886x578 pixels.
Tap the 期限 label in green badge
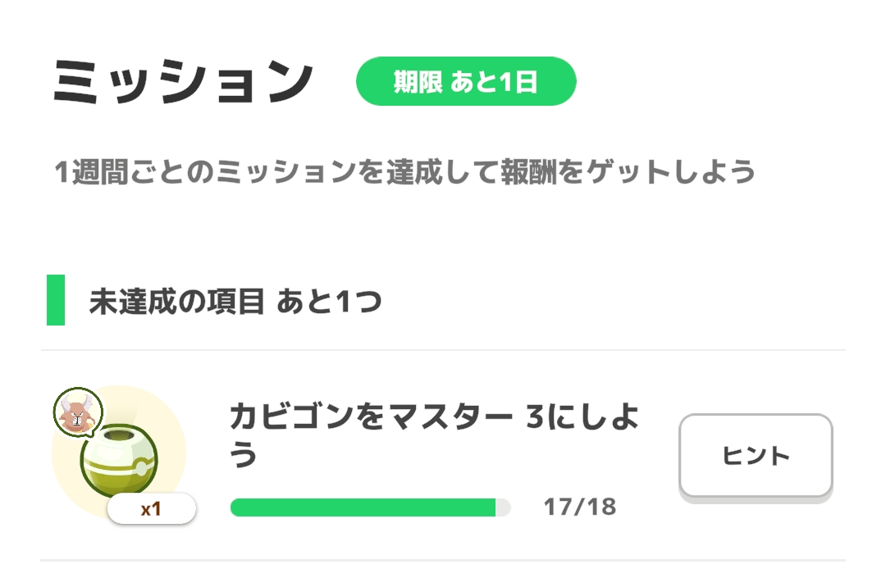pyautogui.click(x=418, y=82)
